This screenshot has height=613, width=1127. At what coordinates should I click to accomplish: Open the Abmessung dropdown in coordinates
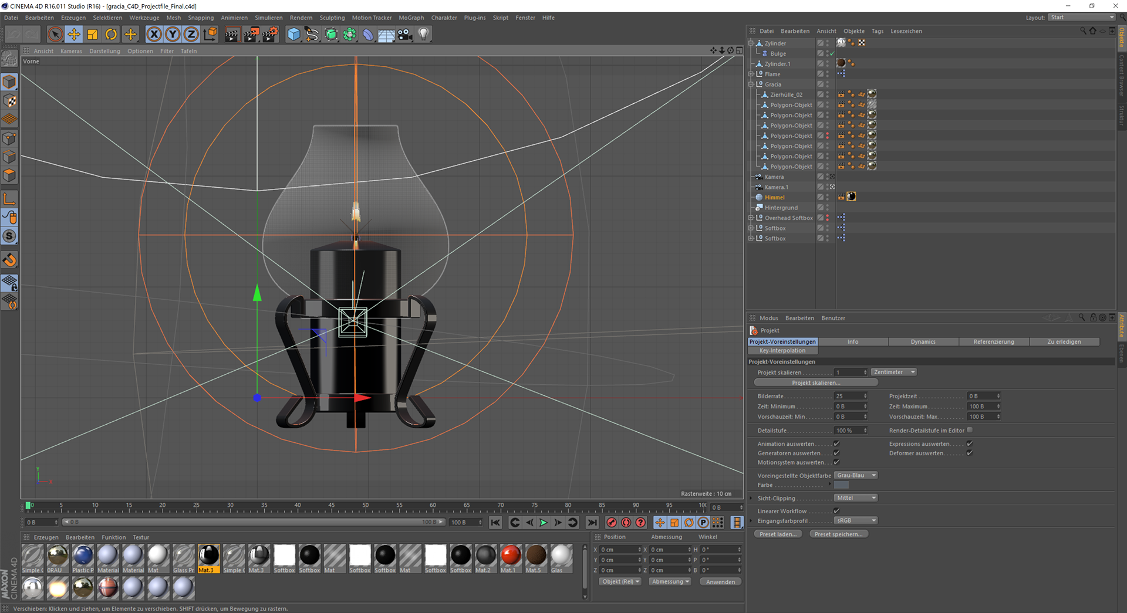click(670, 581)
